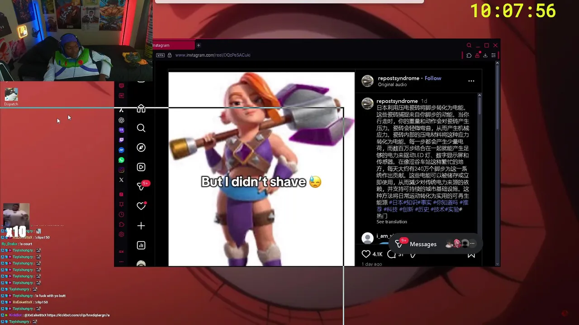Click the 4.1K likes count
The width and height of the screenshot is (579, 325).
[377, 255]
